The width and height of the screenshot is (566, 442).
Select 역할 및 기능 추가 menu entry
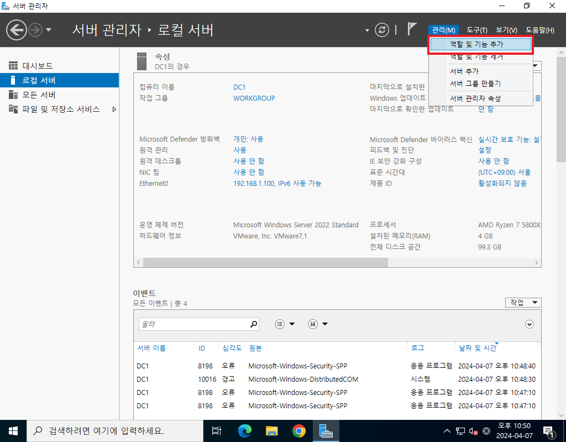click(480, 44)
